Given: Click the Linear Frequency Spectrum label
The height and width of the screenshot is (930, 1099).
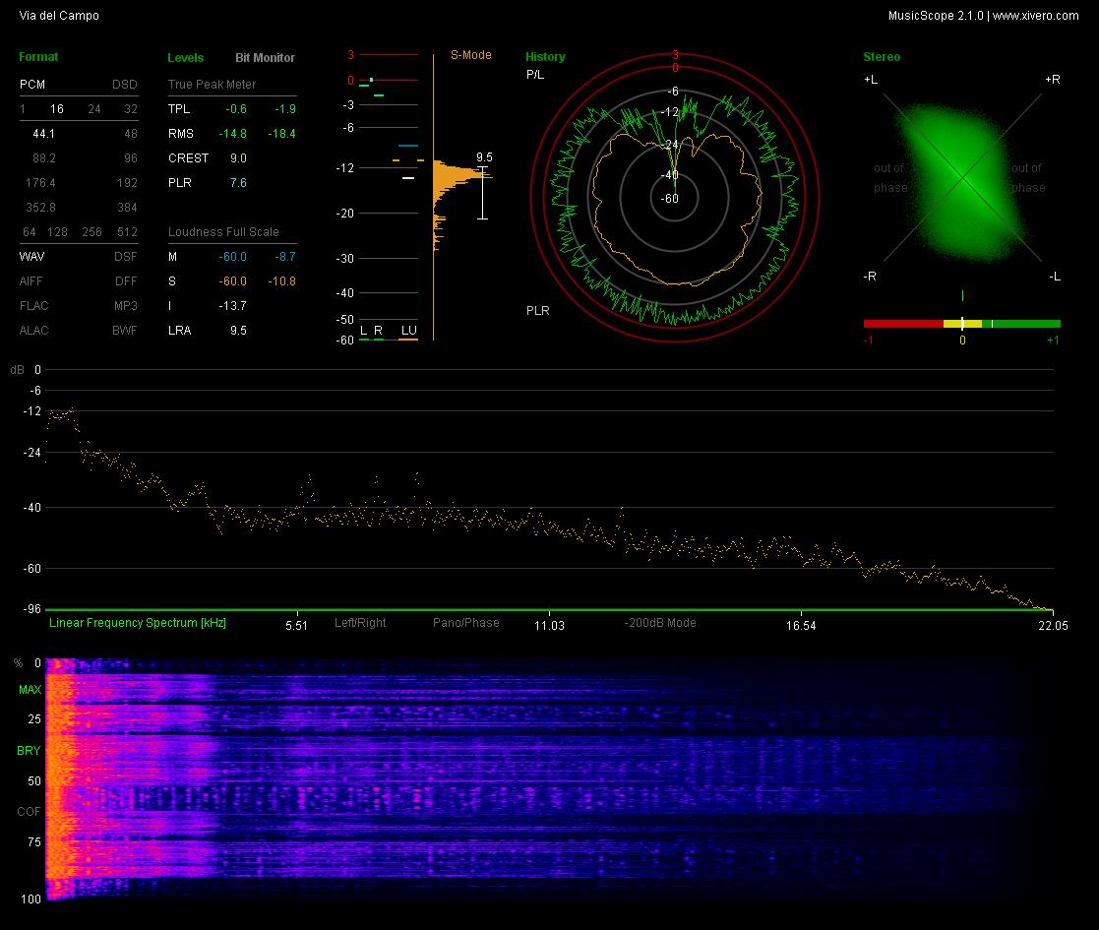Looking at the screenshot, I should [x=138, y=622].
